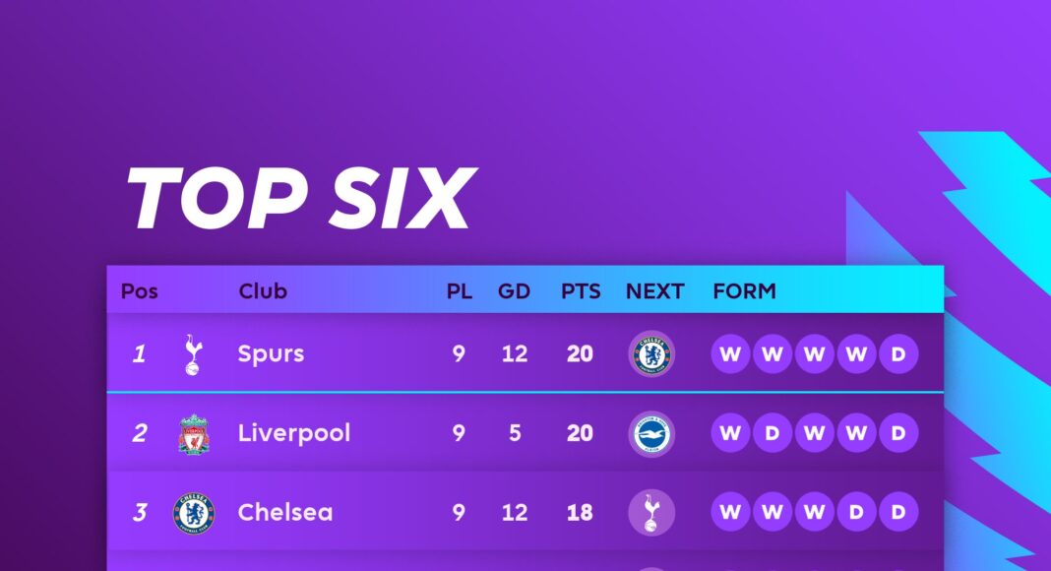Open the Liverpool club name link
1051x571 pixels.
(294, 433)
